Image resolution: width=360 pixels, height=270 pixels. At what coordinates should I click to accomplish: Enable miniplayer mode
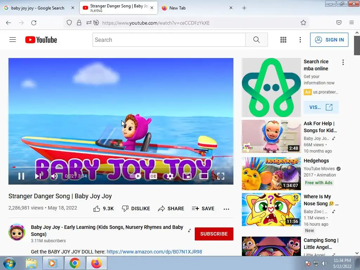(x=187, y=176)
